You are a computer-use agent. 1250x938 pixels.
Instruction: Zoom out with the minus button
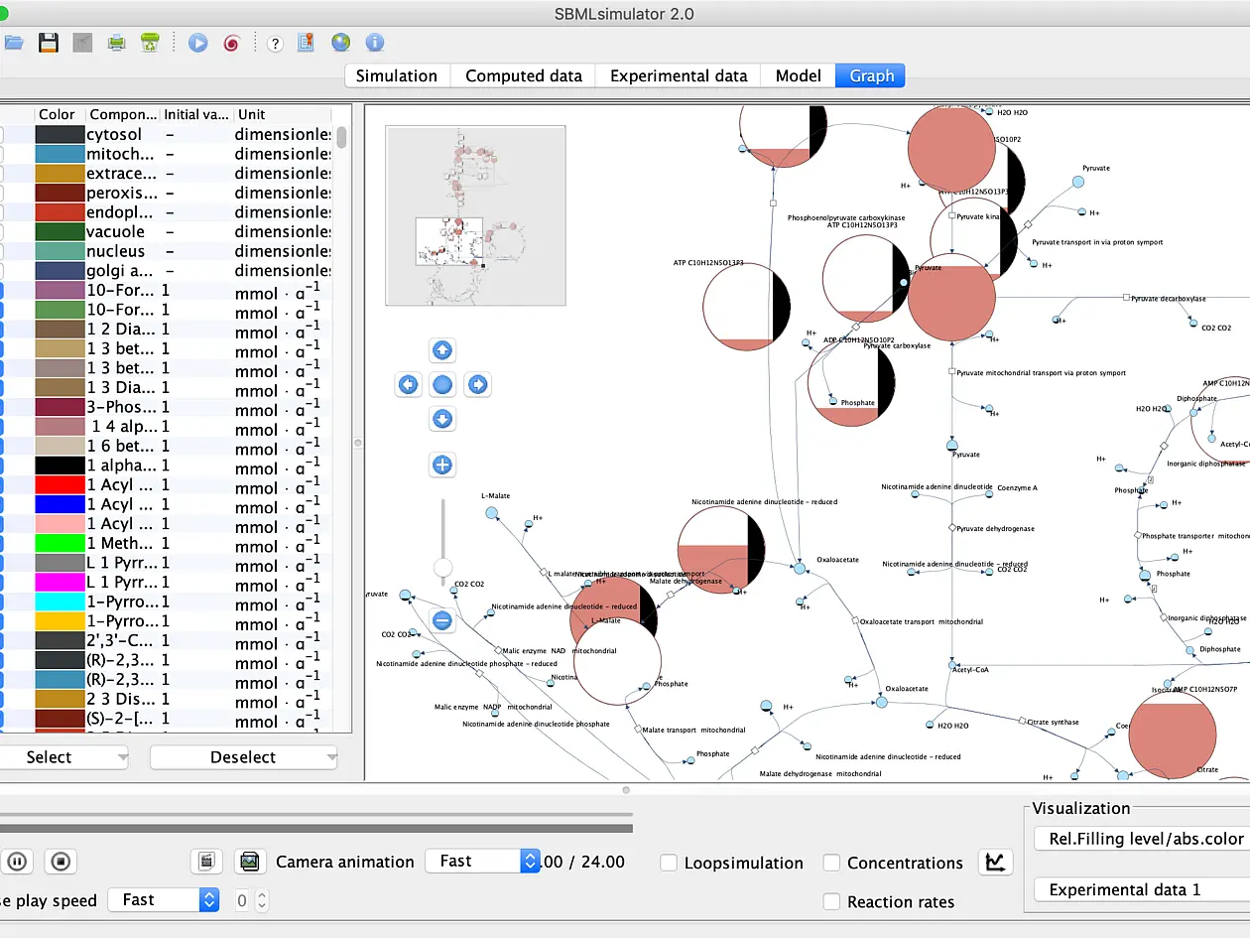click(442, 621)
